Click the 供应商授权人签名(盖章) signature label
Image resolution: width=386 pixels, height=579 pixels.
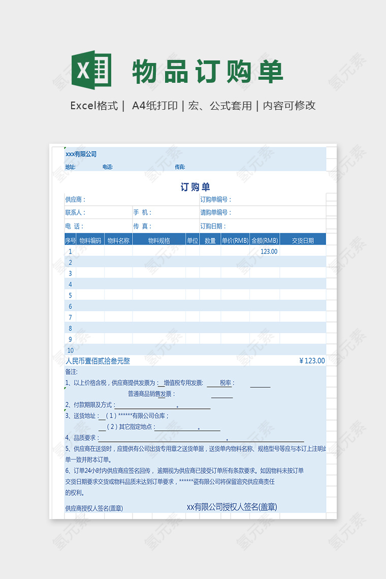coord(94,508)
